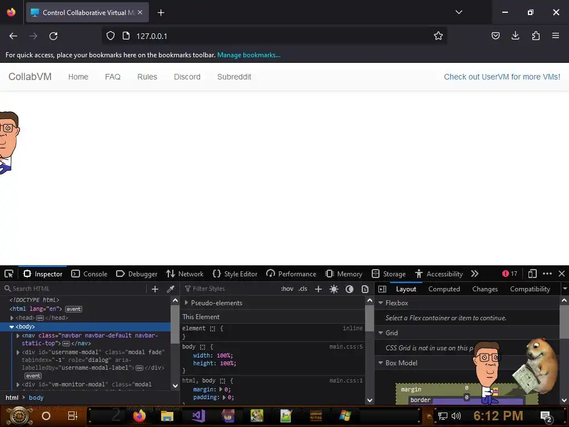Click the event badge on html tag
Image resolution: width=569 pixels, height=427 pixels.
(74, 309)
